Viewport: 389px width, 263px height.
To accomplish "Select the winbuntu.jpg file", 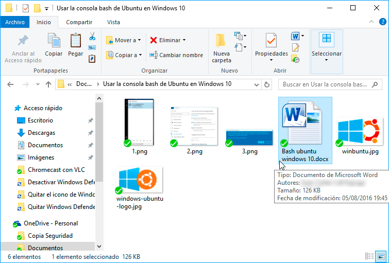I will click(x=360, y=136).
